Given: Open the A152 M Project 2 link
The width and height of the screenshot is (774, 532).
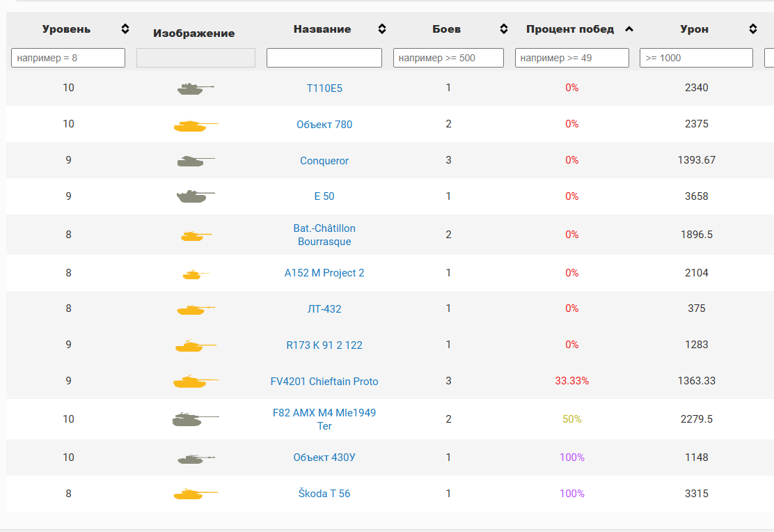Looking at the screenshot, I should pos(324,273).
